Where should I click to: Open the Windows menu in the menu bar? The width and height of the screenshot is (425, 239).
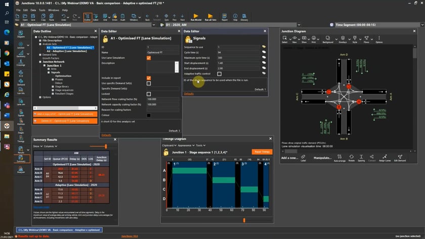tap(54, 10)
